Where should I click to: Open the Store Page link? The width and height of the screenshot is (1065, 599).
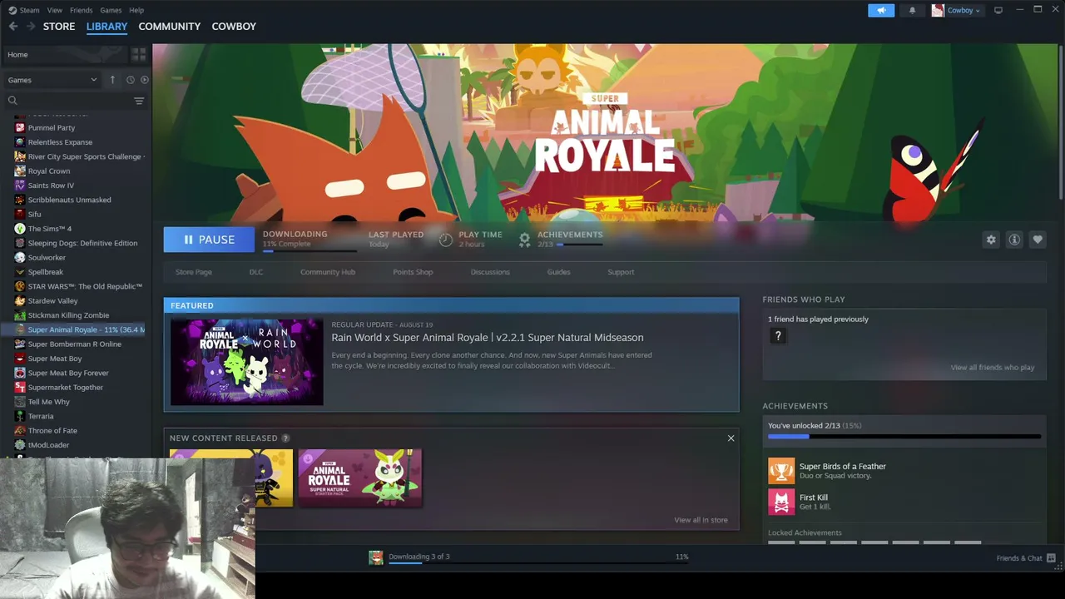pos(194,272)
